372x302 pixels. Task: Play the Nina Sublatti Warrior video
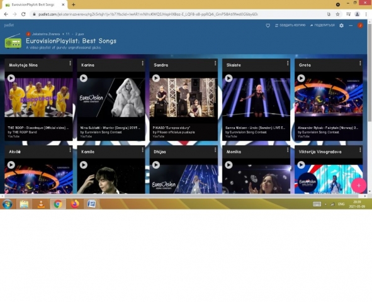coord(84,78)
